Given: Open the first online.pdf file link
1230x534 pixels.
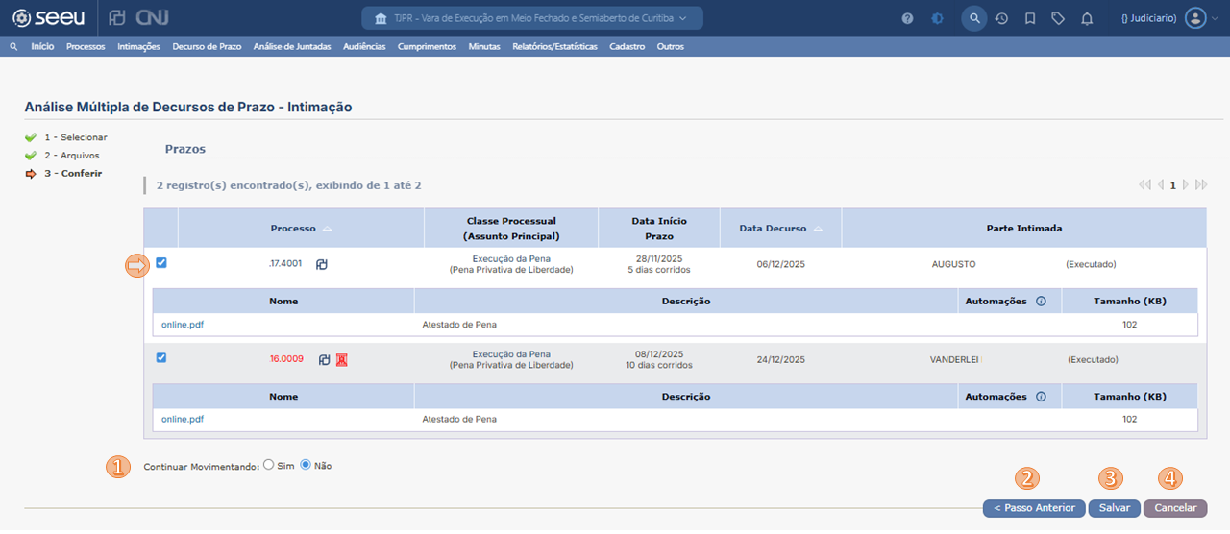Looking at the screenshot, I should click(x=183, y=325).
